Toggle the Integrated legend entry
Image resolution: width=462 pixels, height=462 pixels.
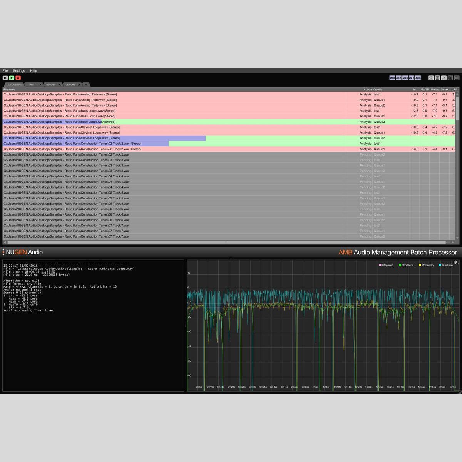tap(386, 265)
